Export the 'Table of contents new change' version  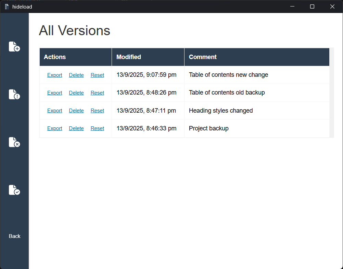point(55,75)
